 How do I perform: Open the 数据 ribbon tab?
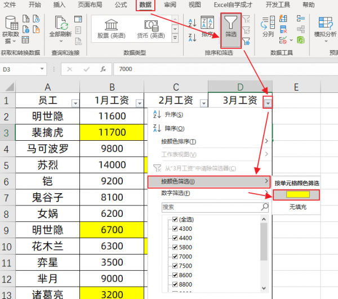[x=145, y=5]
